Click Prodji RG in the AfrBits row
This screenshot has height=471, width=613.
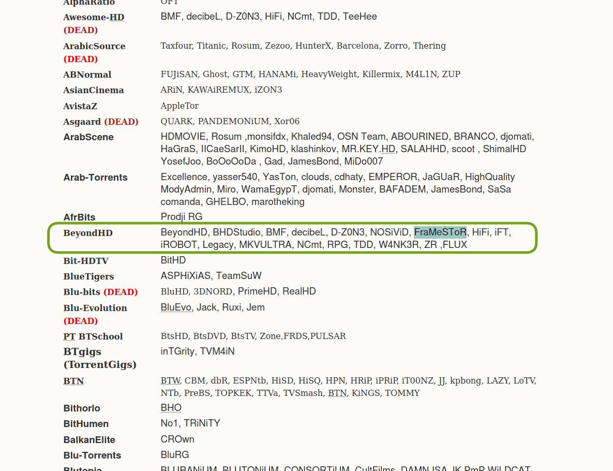(x=182, y=217)
